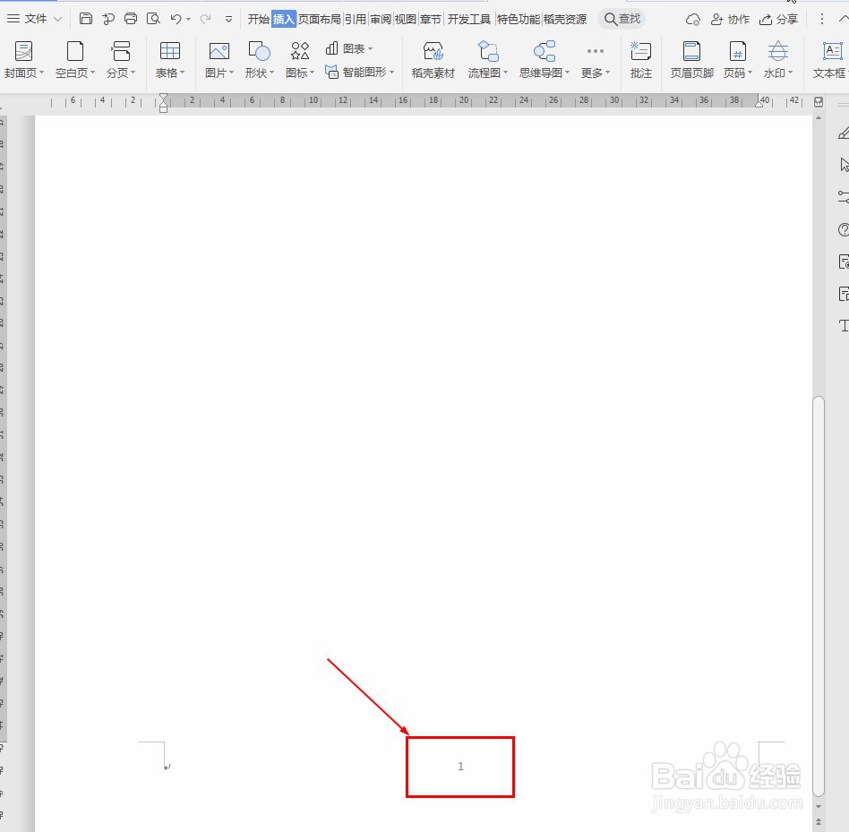
Task: Click the right indent marker on ruler
Action: click(x=759, y=103)
